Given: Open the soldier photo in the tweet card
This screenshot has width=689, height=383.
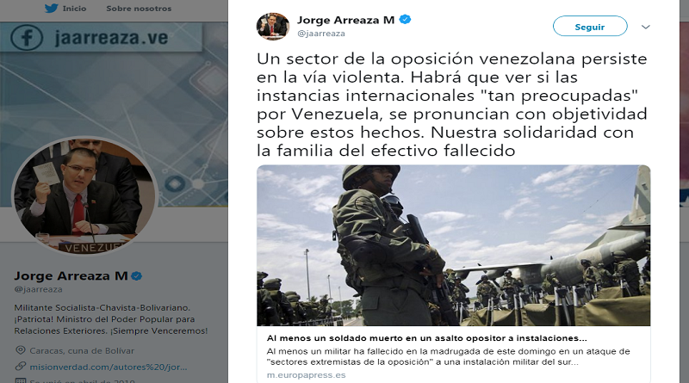Looking at the screenshot, I should point(454,245).
